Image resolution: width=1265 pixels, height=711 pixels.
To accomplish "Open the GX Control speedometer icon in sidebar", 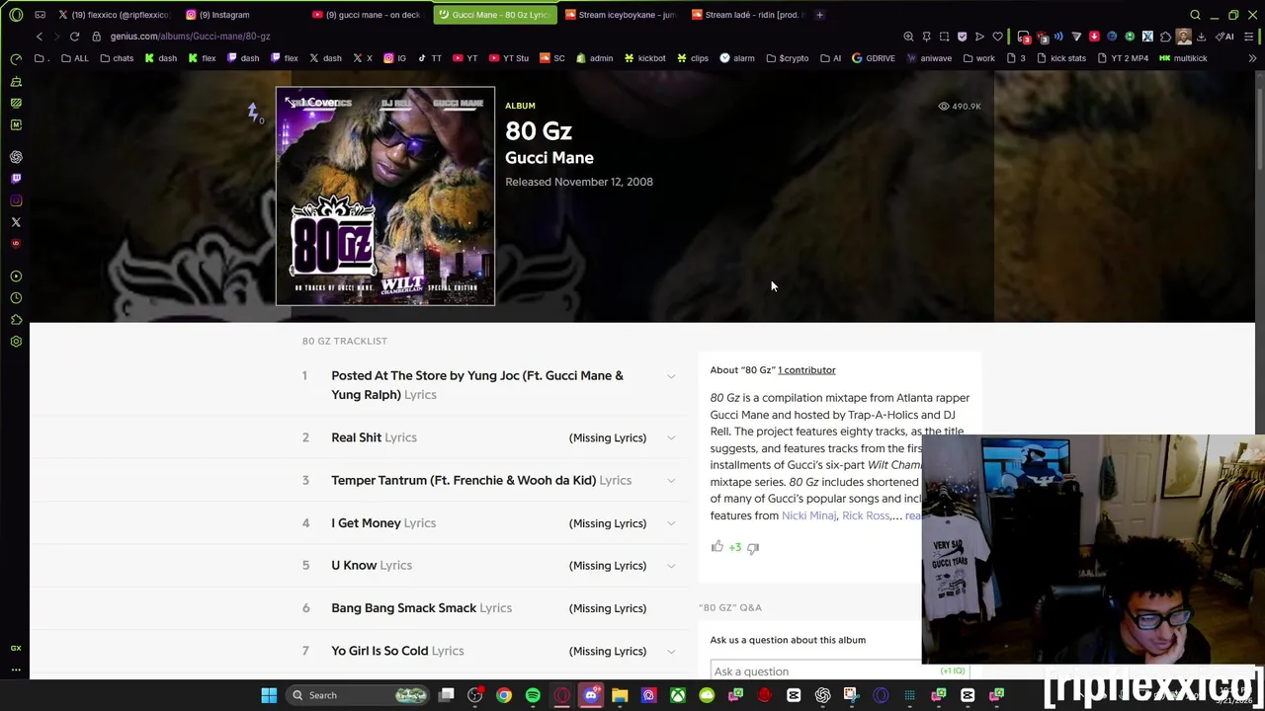I will point(16,59).
